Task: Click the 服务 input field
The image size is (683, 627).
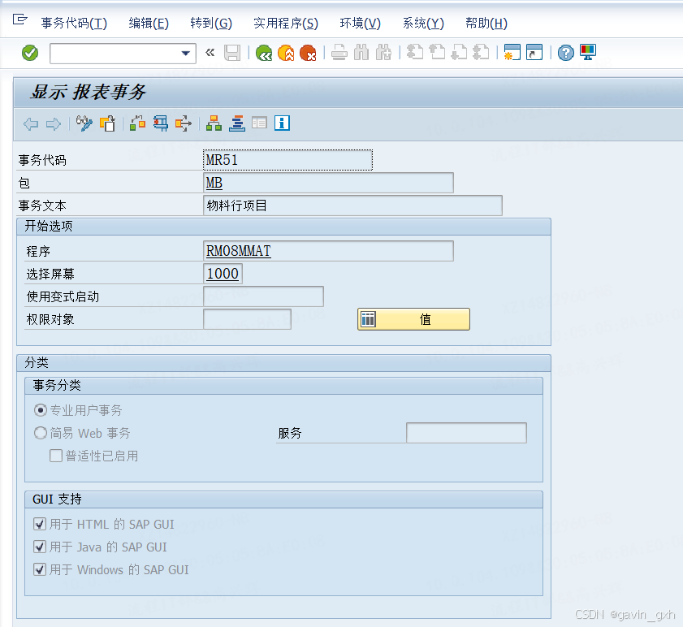Action: coord(466,433)
